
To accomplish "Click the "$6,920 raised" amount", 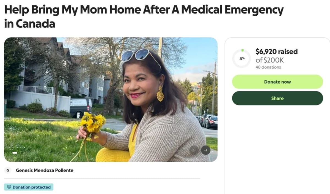I will [276, 52].
